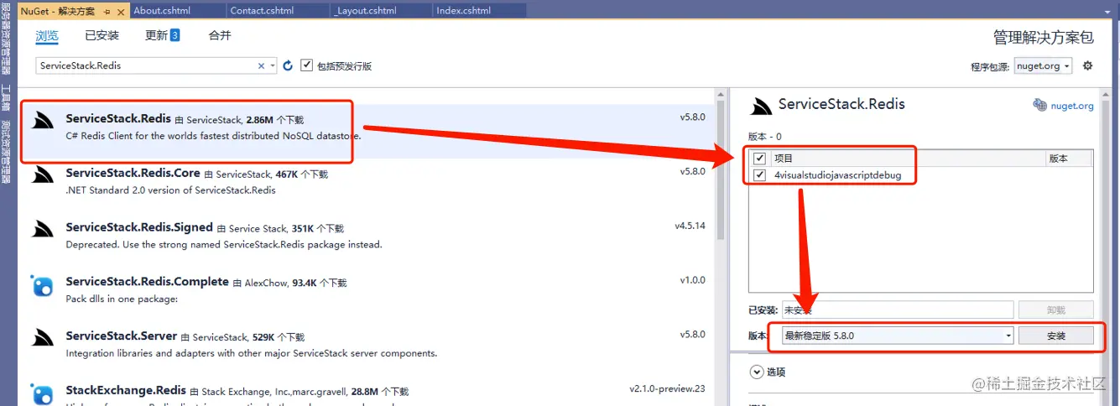The width and height of the screenshot is (1120, 406).
Task: Click the version column header in table
Action: click(1070, 159)
